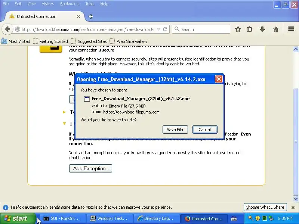
Task: Open the URL history dropdown arrow
Action: 158,29
